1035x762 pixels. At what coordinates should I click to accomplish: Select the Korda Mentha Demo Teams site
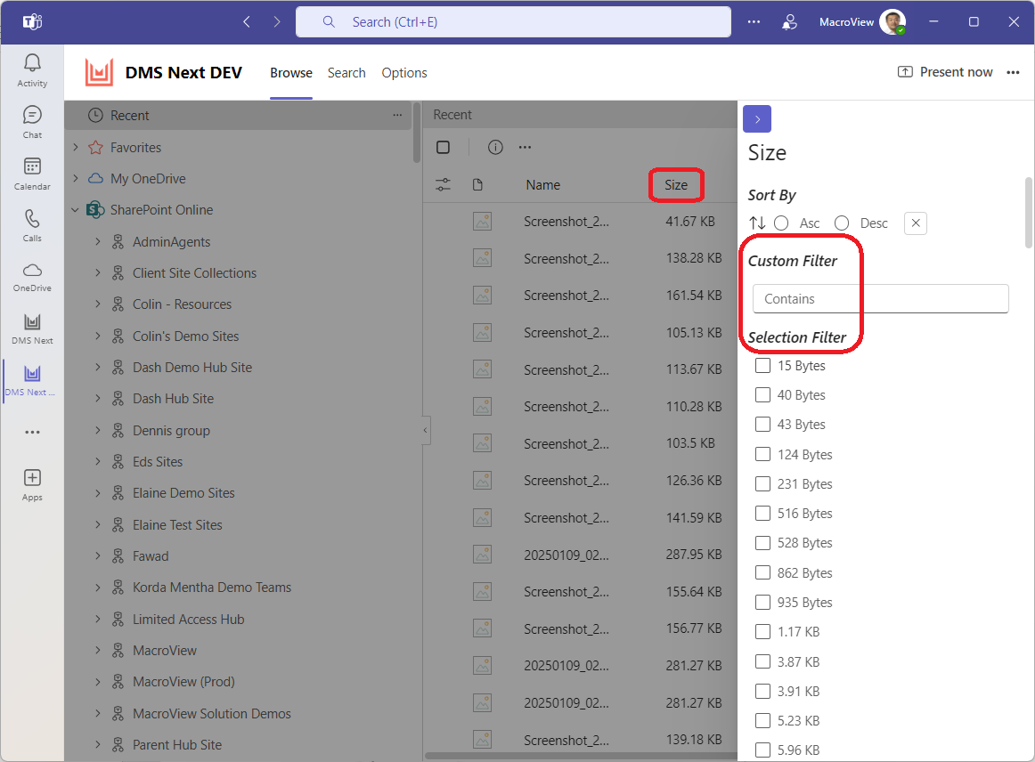tap(212, 588)
